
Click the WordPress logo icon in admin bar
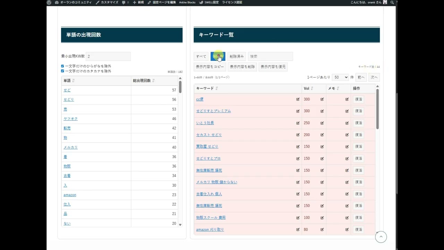(x=49, y=2)
